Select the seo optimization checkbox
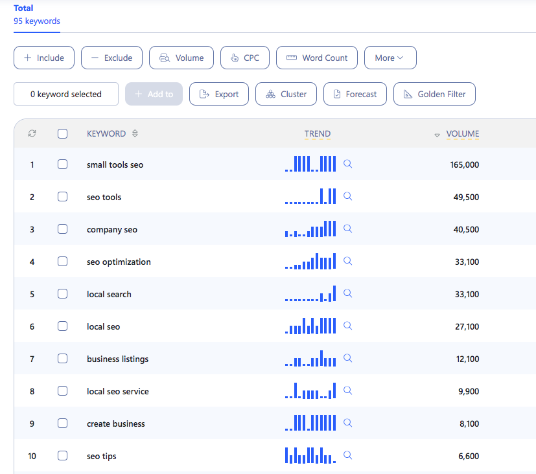536x474 pixels. (63, 261)
